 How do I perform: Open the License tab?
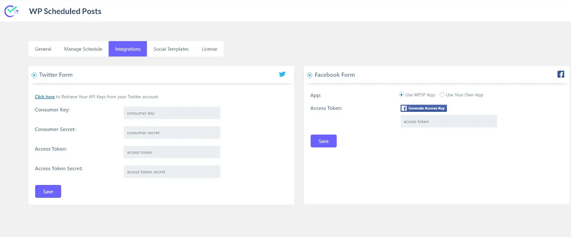coord(209,49)
